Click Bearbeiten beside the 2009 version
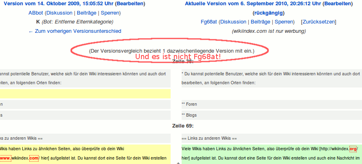 (130, 4)
